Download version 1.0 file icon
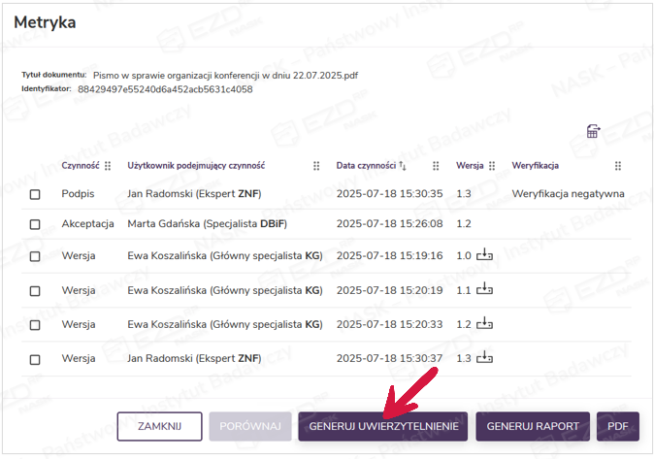Screen dimensions: 654x459 (485, 256)
